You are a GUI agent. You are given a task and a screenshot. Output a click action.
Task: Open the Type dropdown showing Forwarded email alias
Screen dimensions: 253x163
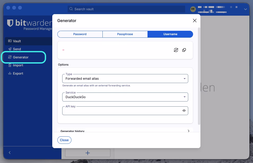point(125,79)
